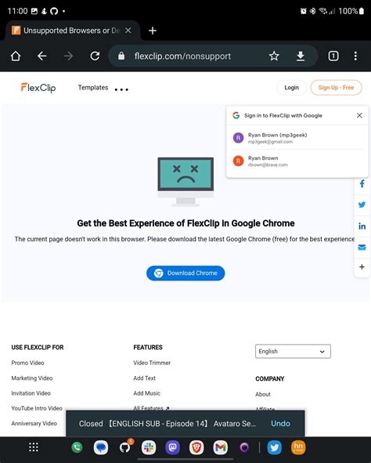Open the Messages app in taskbar

click(101, 447)
